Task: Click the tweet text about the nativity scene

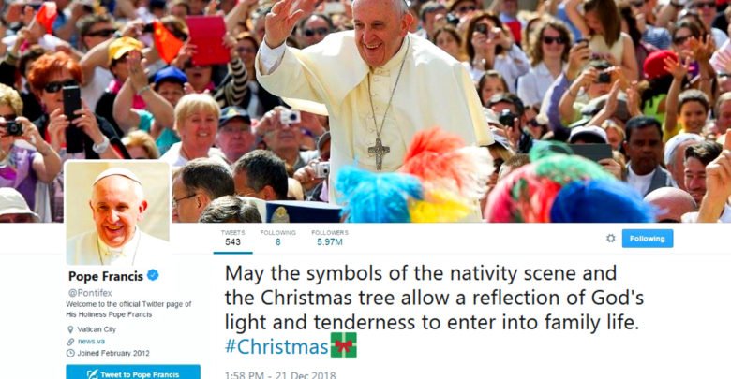Action: [x=434, y=298]
